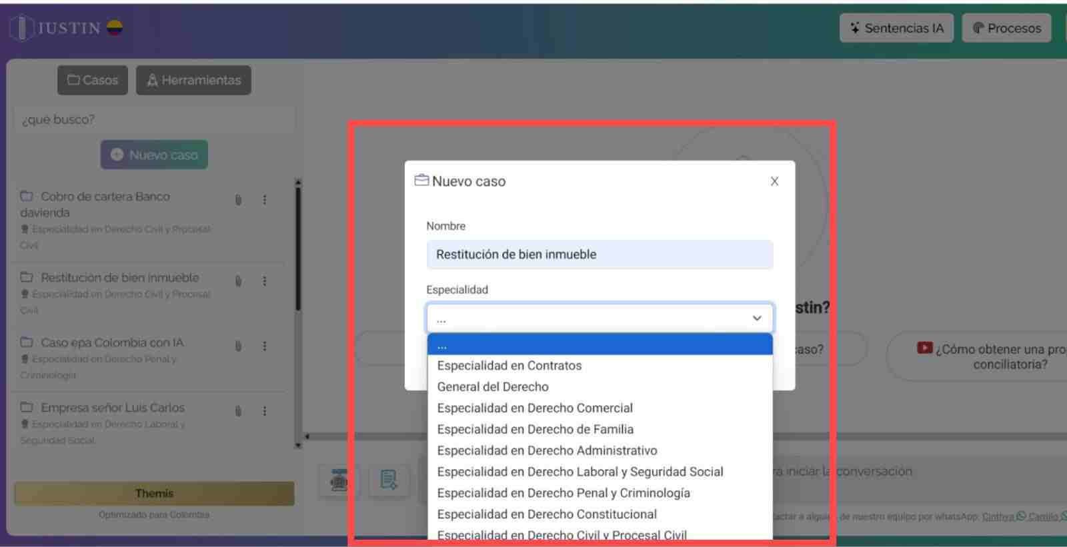Viewport: 1067px width, 547px height.
Task: Click the robot assistant icon
Action: point(339,480)
